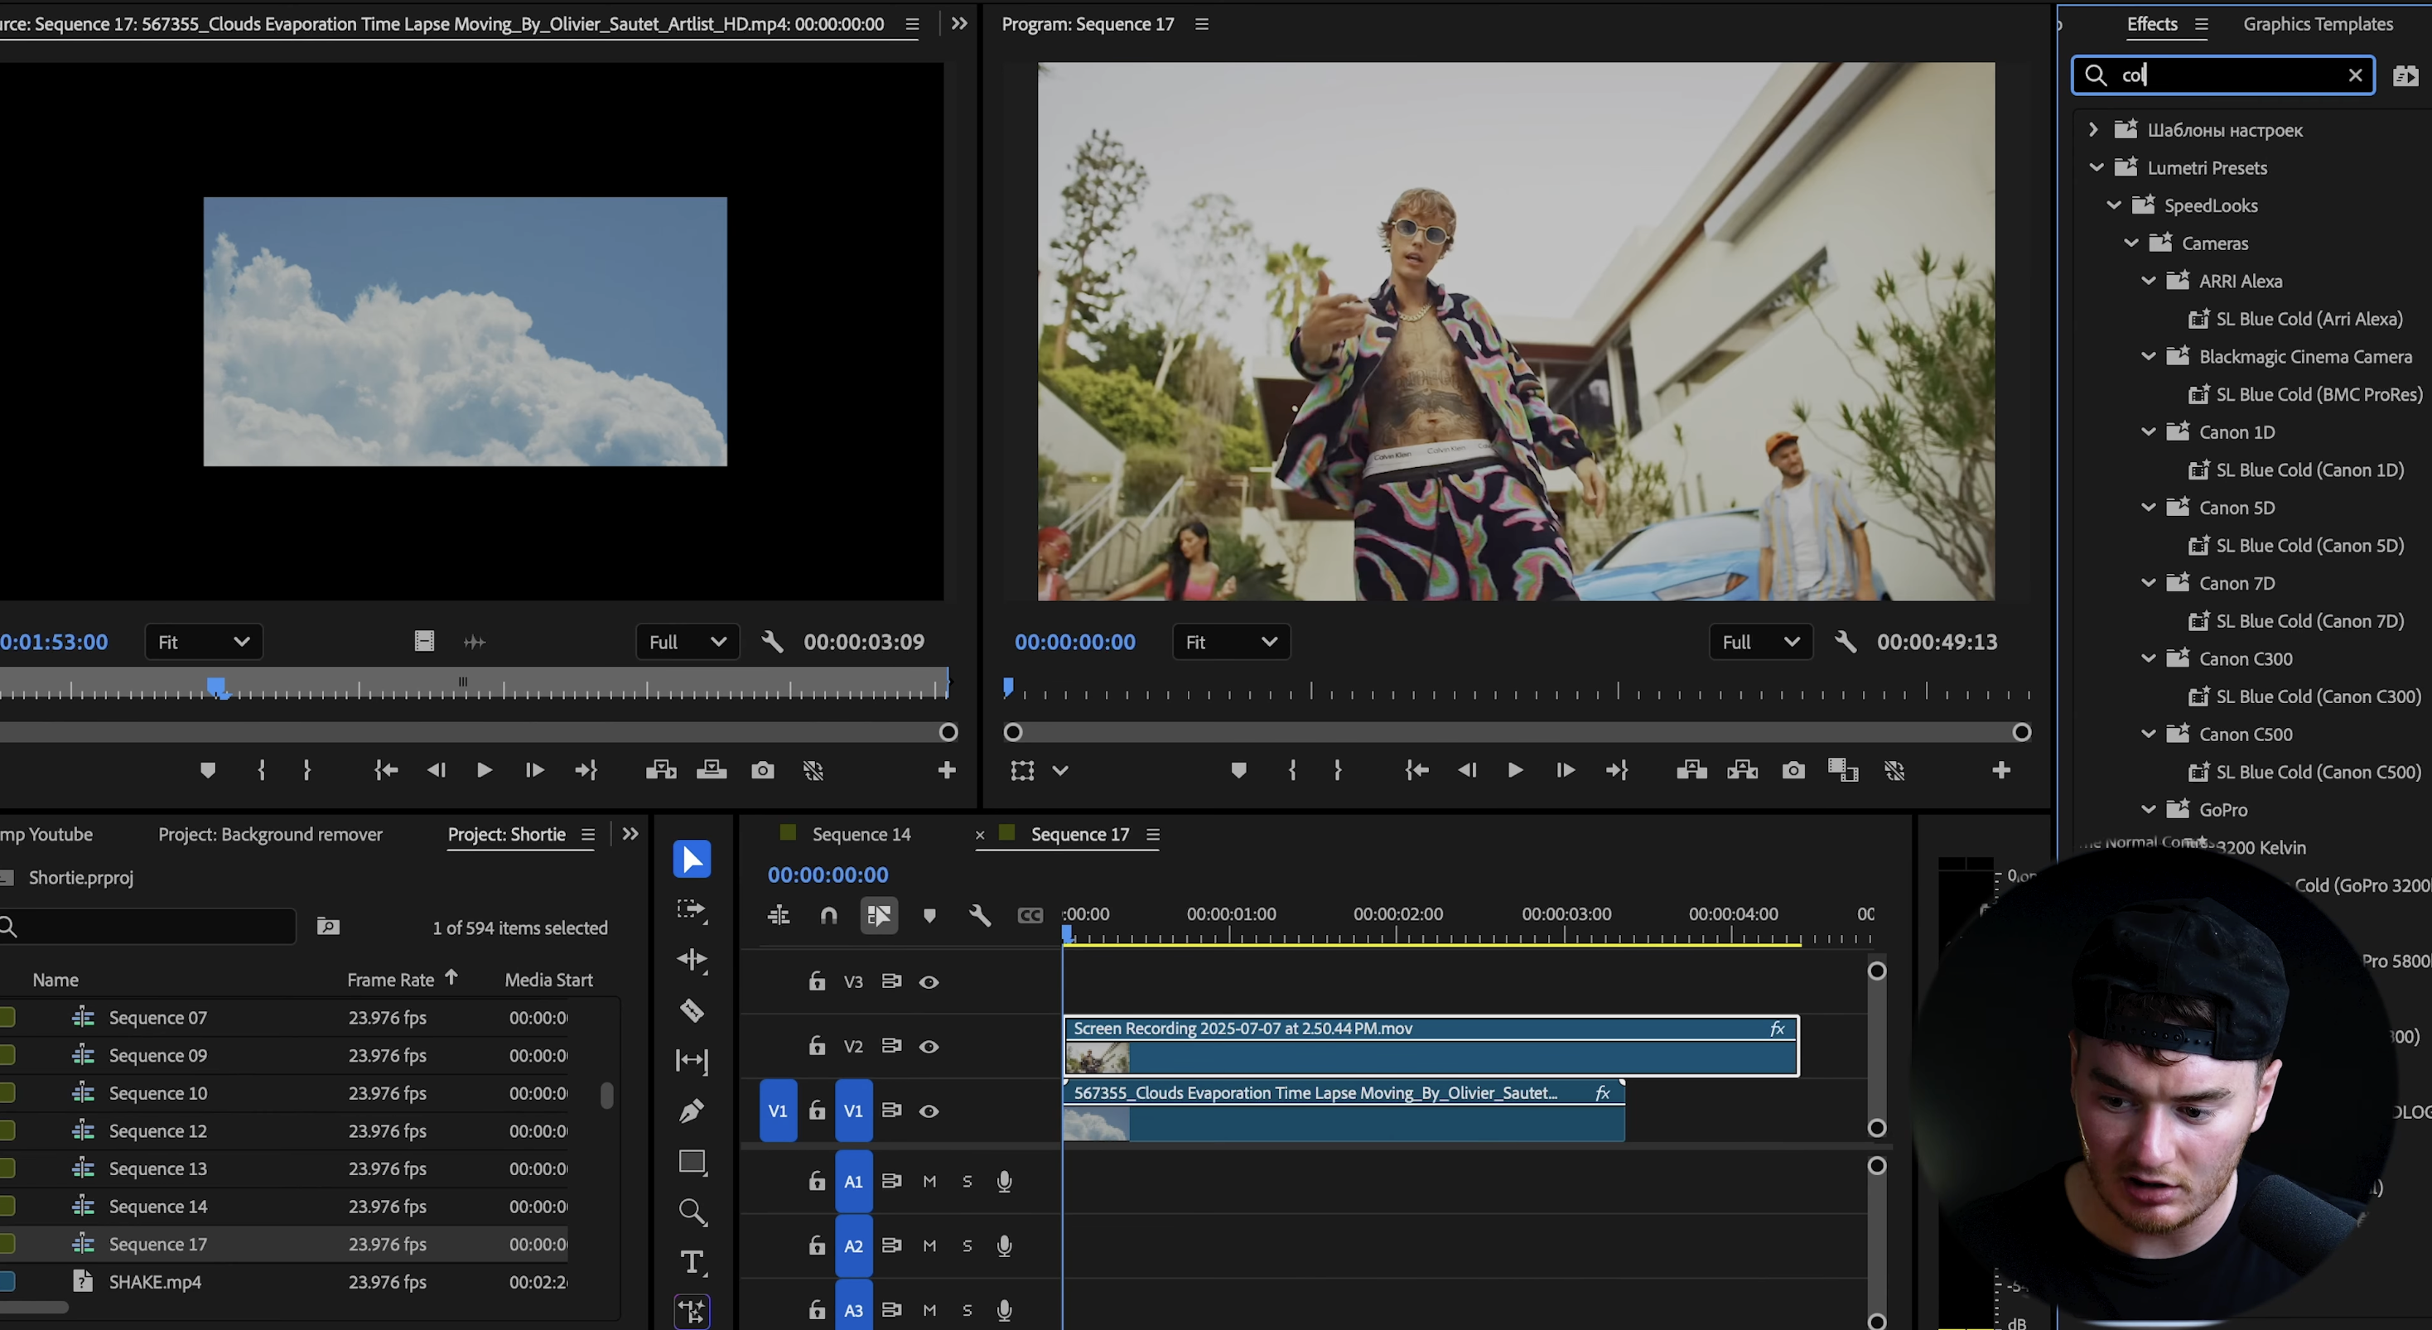Open Effects panel hamburger menu
The width and height of the screenshot is (2432, 1330).
click(2201, 25)
